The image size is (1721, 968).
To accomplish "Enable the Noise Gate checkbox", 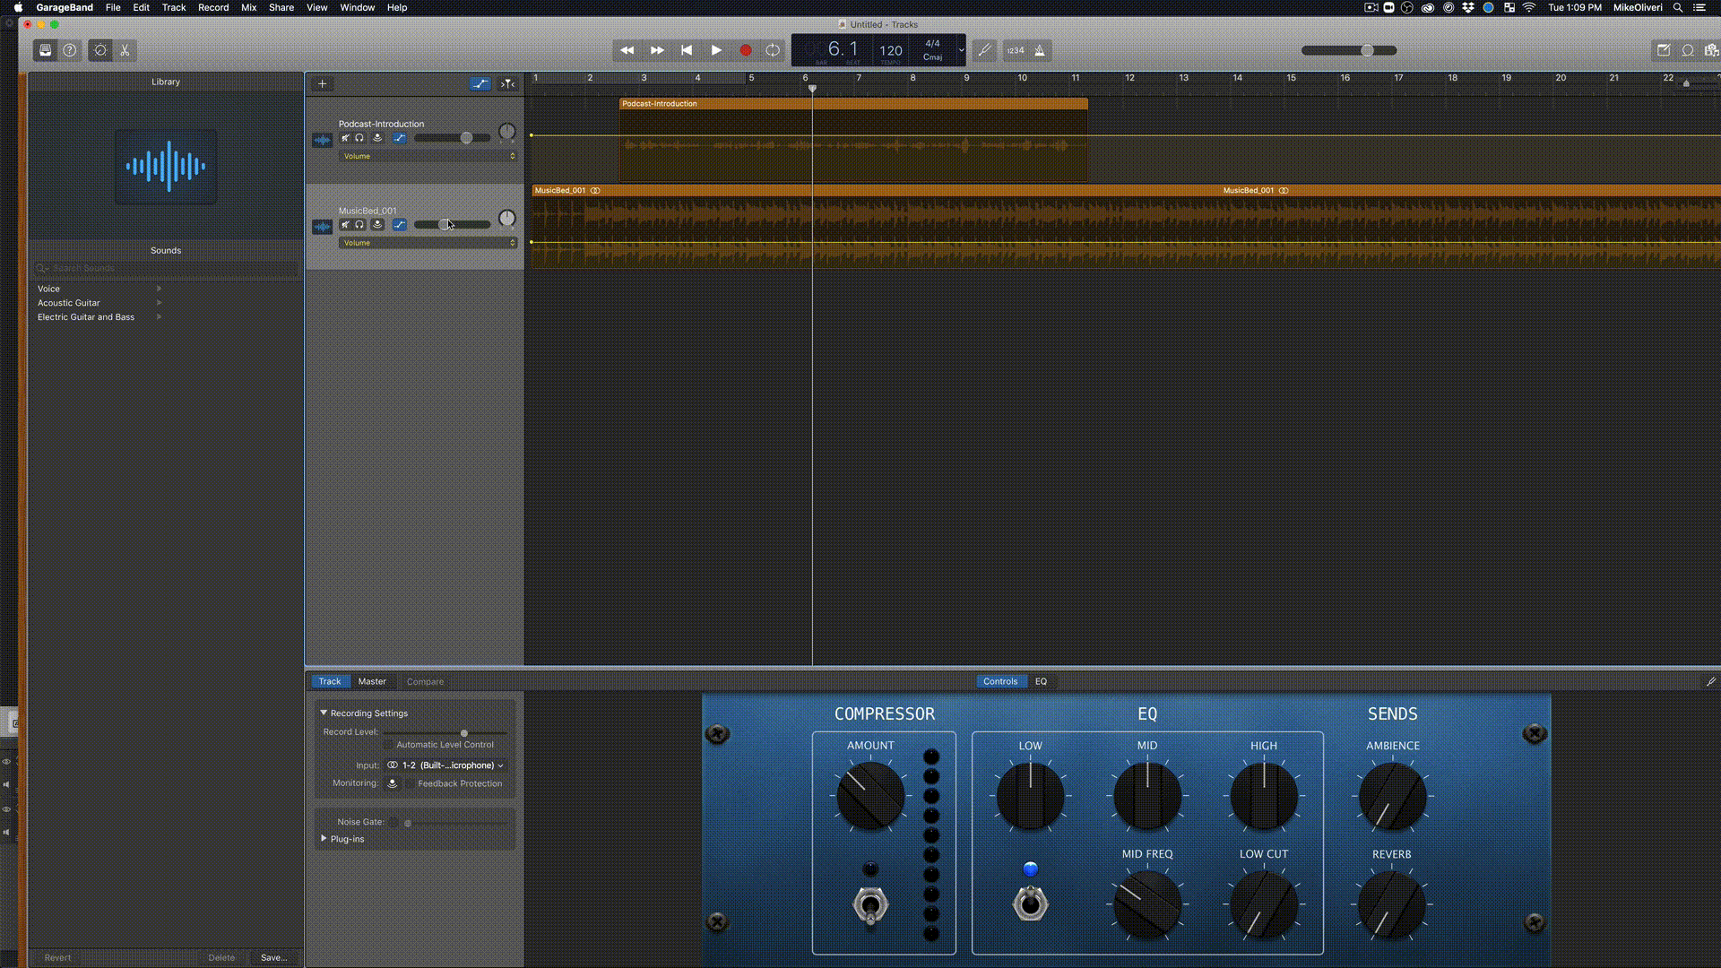I will (392, 822).
